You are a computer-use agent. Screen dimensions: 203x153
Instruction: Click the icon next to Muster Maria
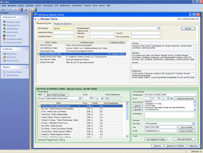[x=4, y=54]
